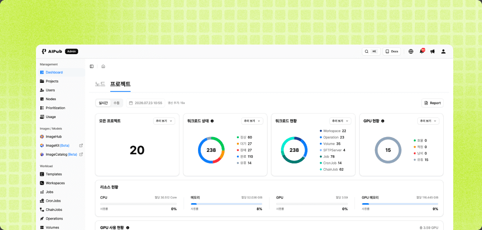The width and height of the screenshot is (482, 230).
Task: Open Dashboard in the sidebar
Action: [x=62, y=72]
